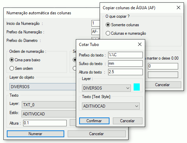187x143 pixels.
Task: Open the ADITIVOCAD text style dropdown
Action: 111,106
